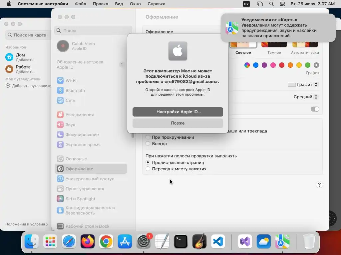Open the РУ input source menu
Viewport: 341px width, 255px height.
(246, 4)
